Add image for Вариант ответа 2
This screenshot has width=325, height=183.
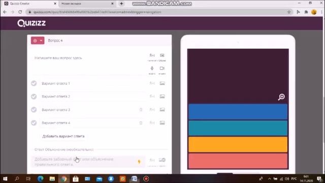(162, 97)
